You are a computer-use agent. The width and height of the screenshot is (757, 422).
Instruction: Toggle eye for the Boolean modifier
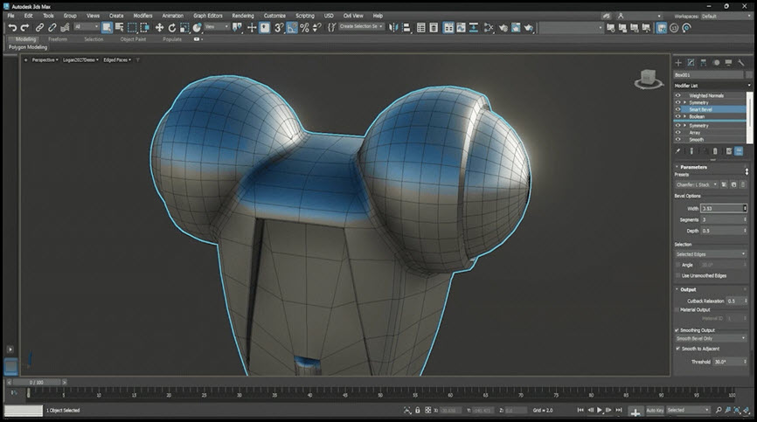677,116
